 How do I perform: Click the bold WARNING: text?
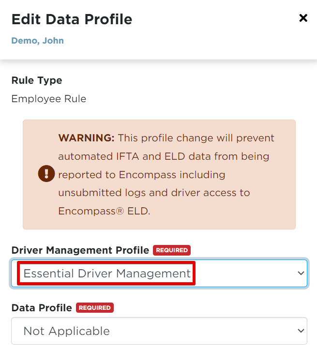coord(86,138)
